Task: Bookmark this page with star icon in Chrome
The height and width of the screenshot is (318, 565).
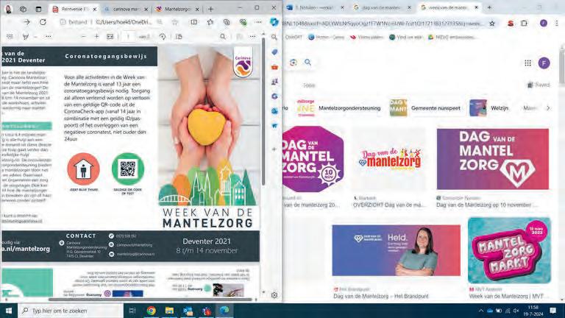Action: (x=492, y=24)
